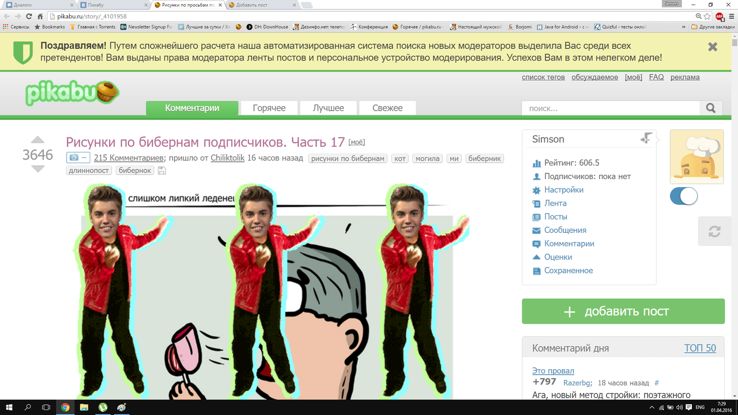Click the search magnifier button
Screen dimensions: 738x415
(x=711, y=108)
